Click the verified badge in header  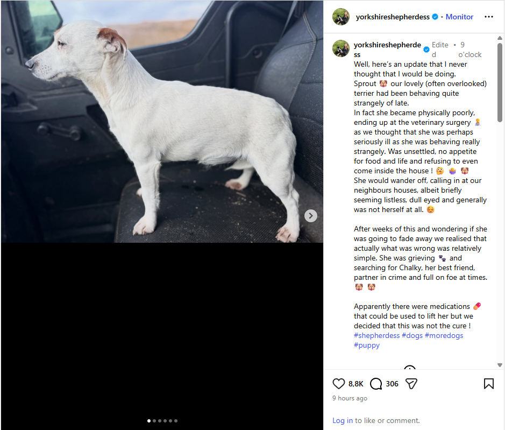coord(435,17)
